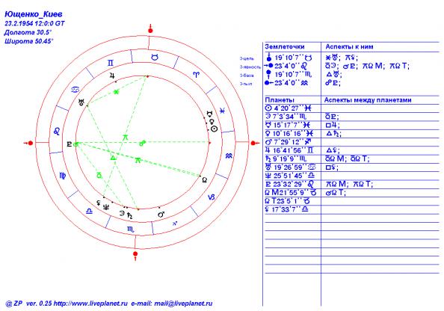Viewport: 444px width, 311px height.
Task: Click the Аспекты между планетами header
Action: [368, 100]
